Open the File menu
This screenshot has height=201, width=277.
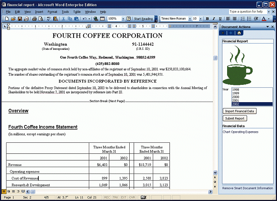(8, 12)
